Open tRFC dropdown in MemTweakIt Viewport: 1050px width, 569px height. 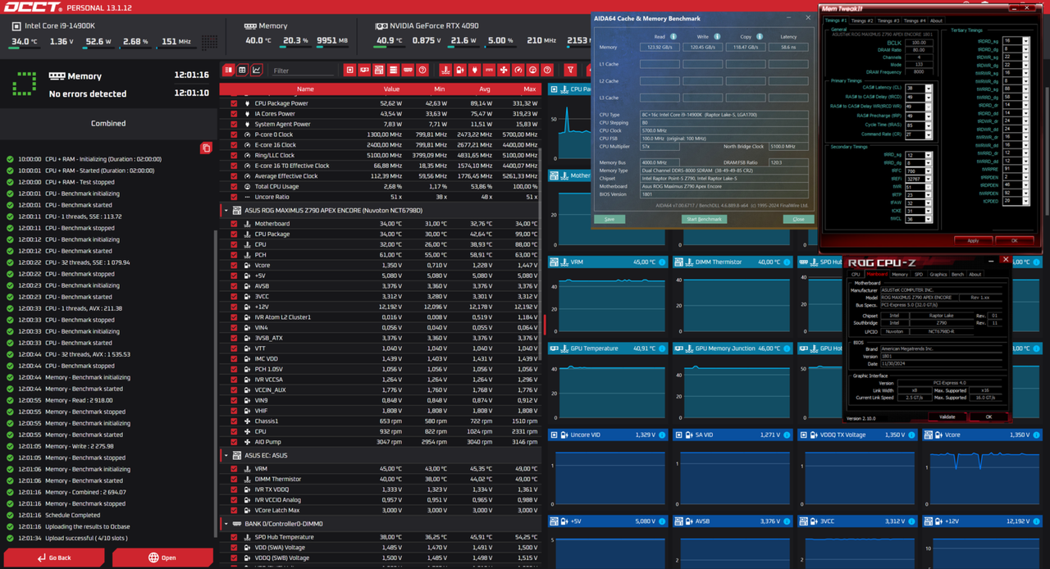[929, 171]
